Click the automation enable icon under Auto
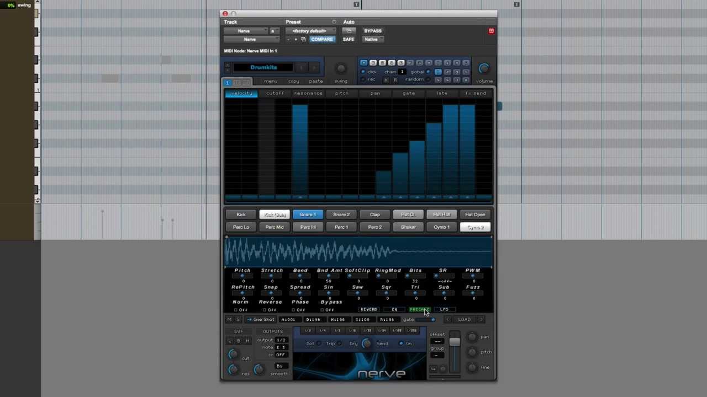Viewport: 707px width, 397px height. 349,31
